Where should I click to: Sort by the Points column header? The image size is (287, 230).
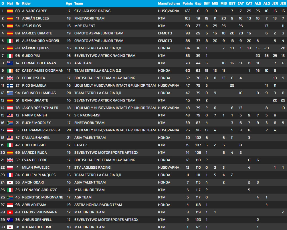188,3
